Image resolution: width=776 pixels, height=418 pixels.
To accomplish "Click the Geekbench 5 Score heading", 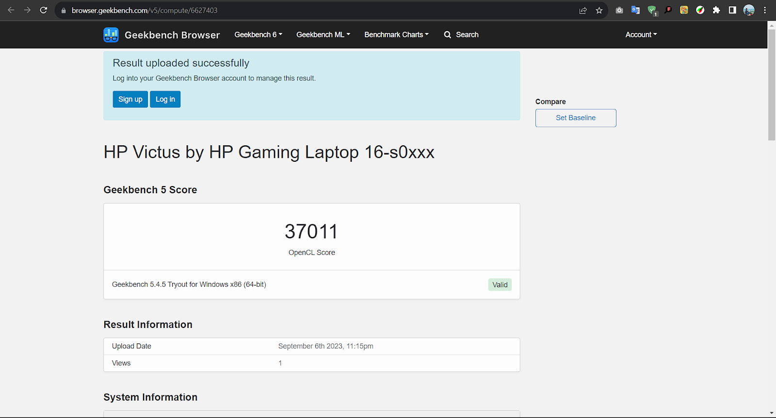I will coord(150,190).
